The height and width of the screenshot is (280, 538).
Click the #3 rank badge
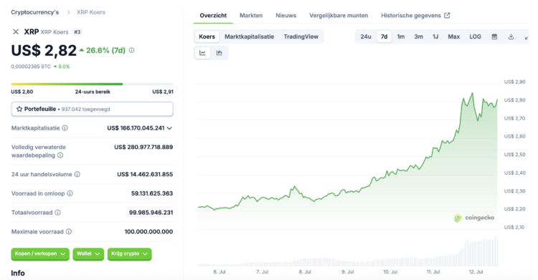point(77,32)
